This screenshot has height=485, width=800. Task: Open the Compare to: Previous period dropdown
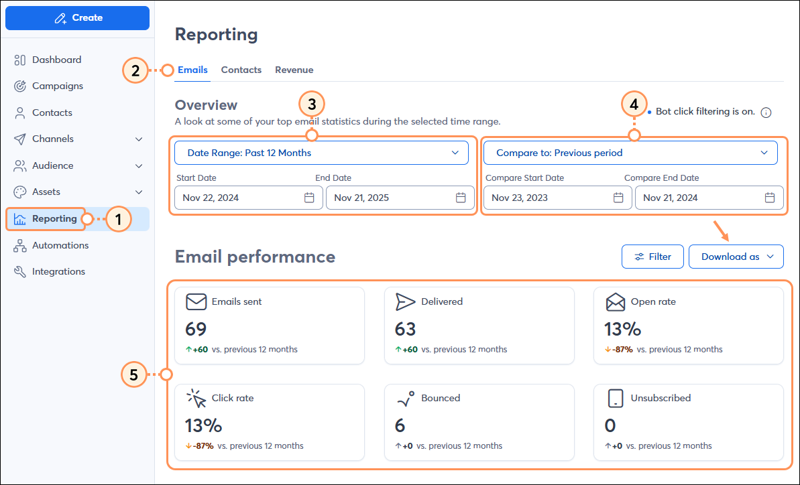pyautogui.click(x=630, y=153)
